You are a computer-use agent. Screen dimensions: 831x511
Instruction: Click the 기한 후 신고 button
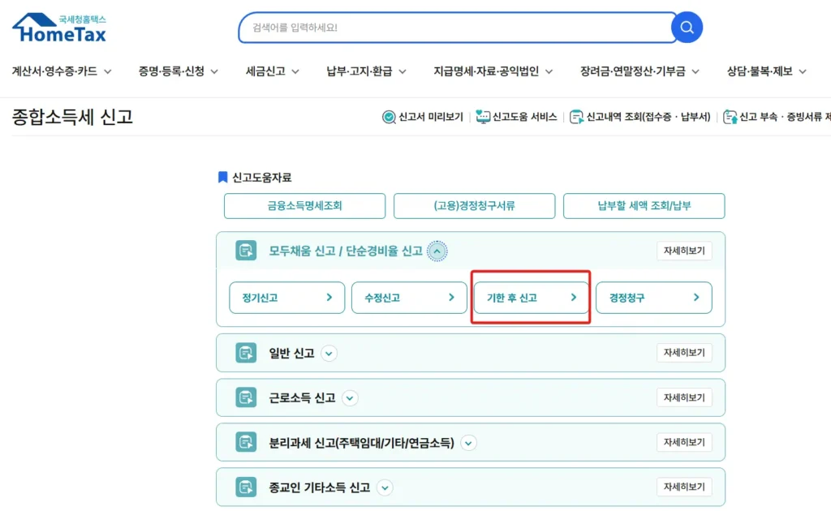pyautogui.click(x=531, y=298)
